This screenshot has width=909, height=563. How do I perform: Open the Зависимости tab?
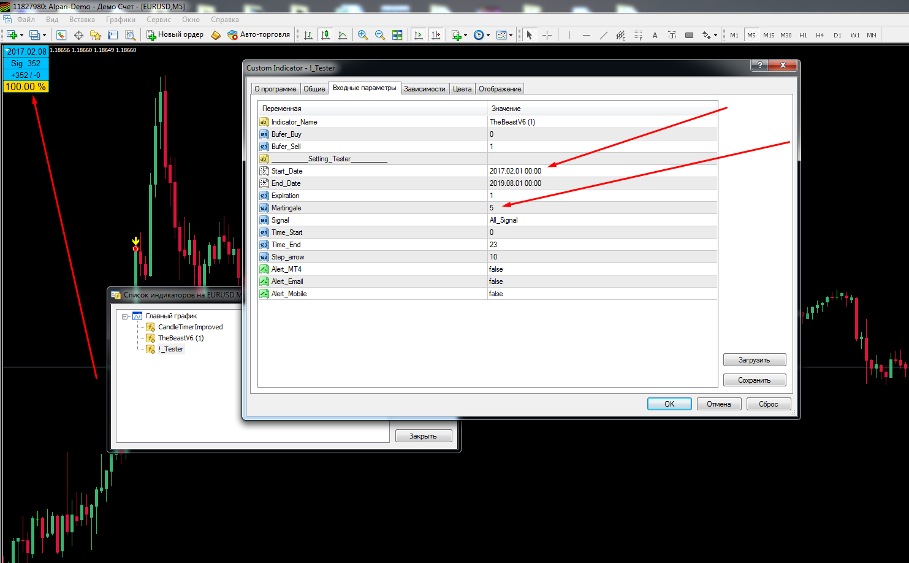pyautogui.click(x=425, y=89)
